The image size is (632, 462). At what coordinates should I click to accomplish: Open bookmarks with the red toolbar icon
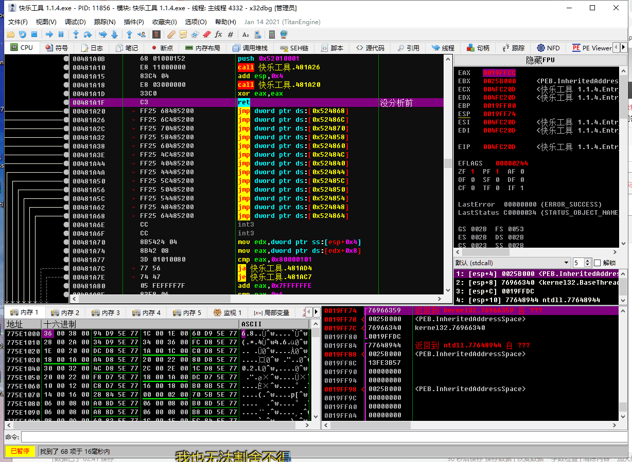click(x=207, y=34)
